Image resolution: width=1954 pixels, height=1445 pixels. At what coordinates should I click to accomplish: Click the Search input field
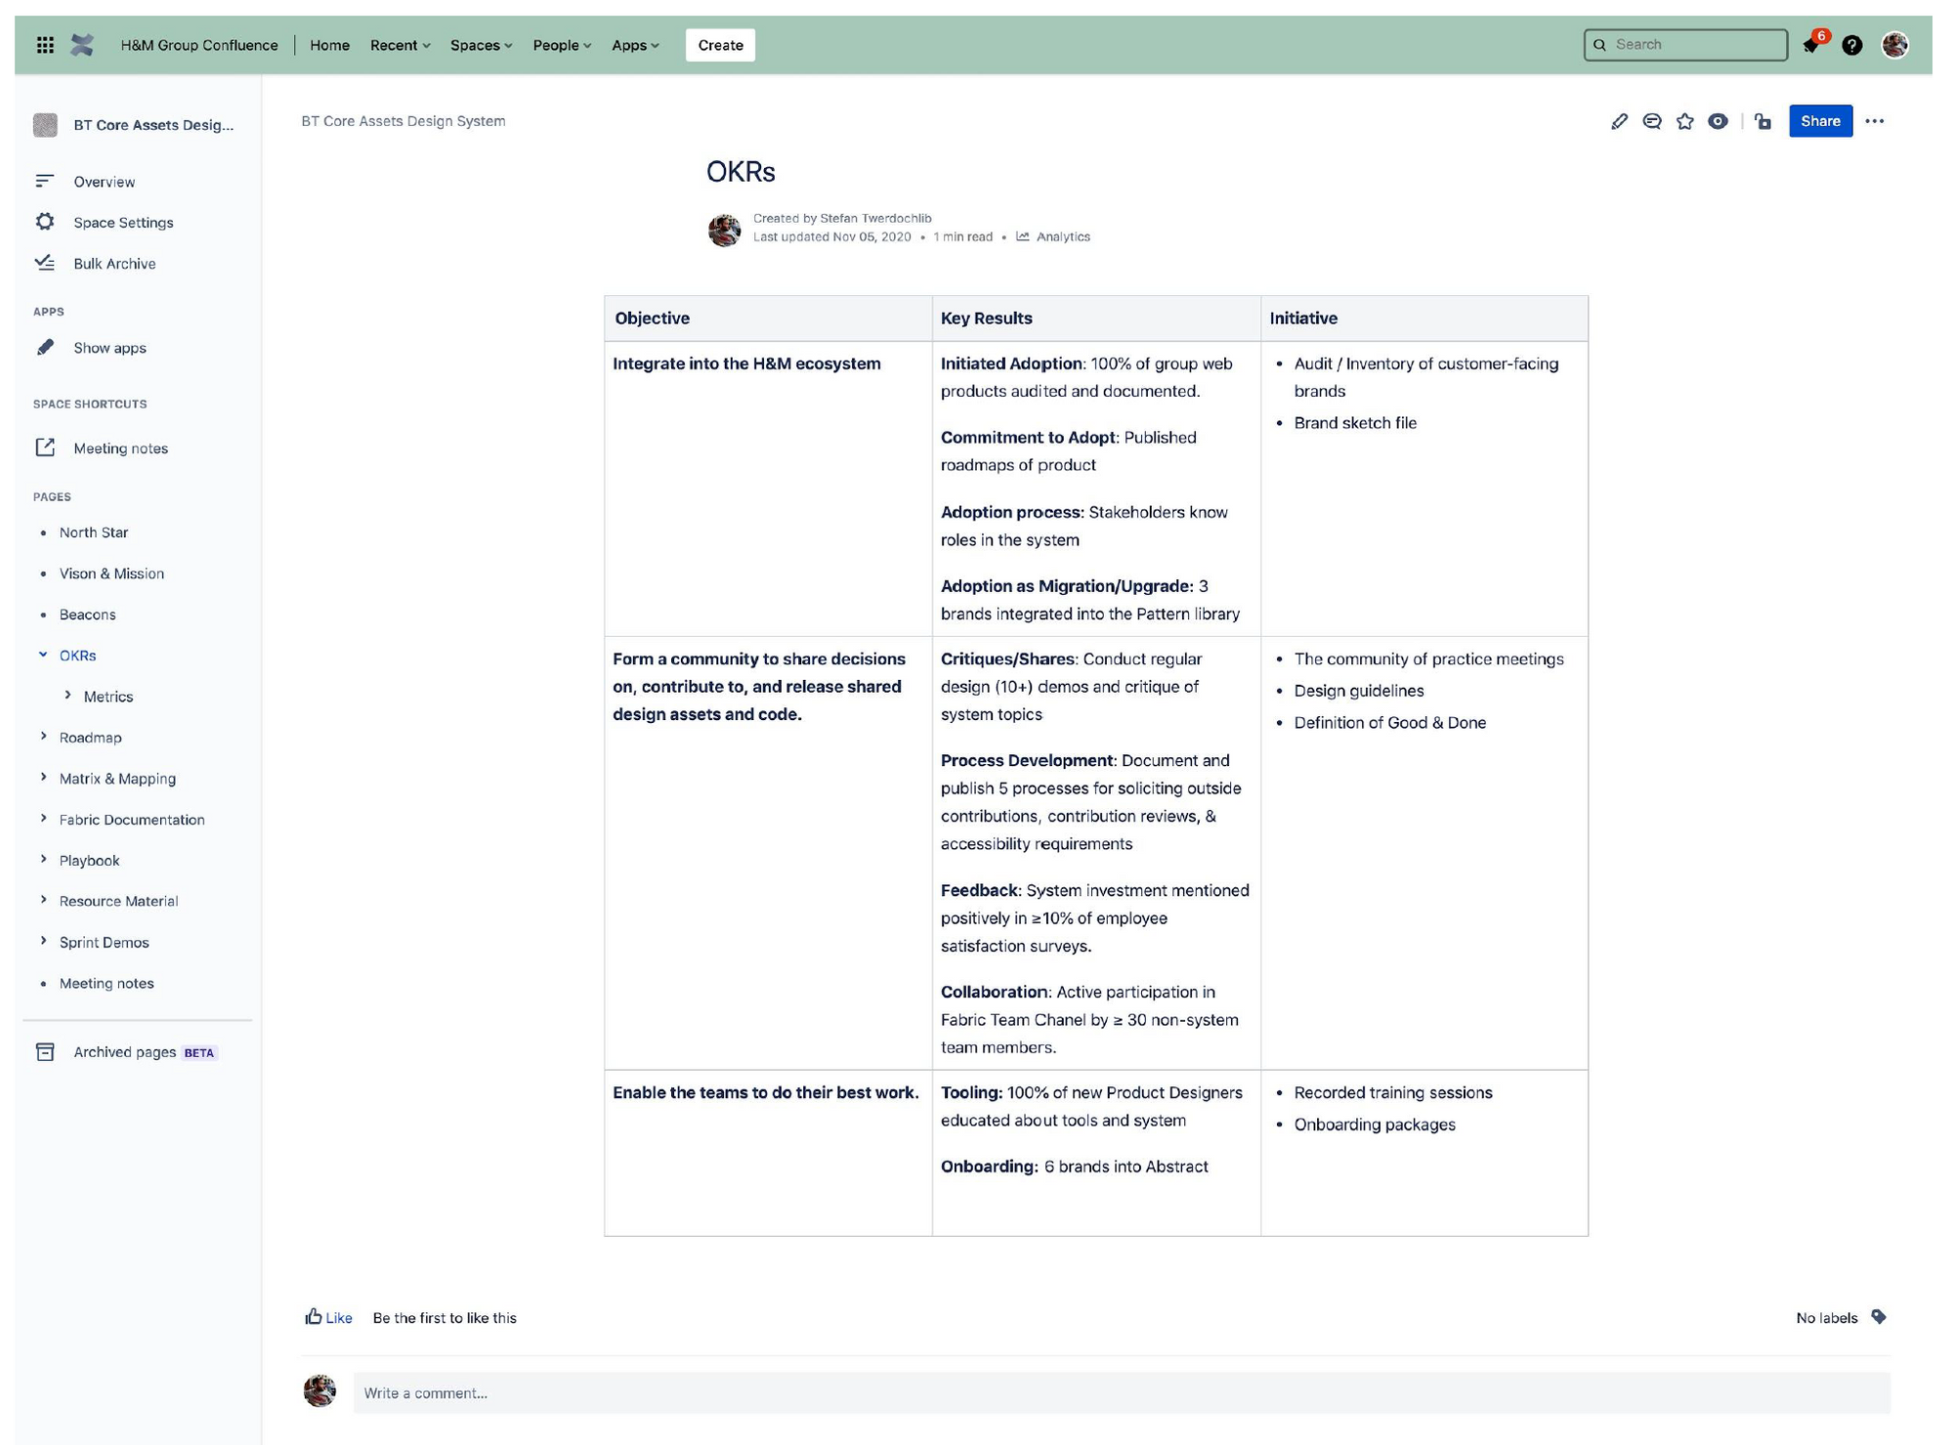pyautogui.click(x=1685, y=44)
